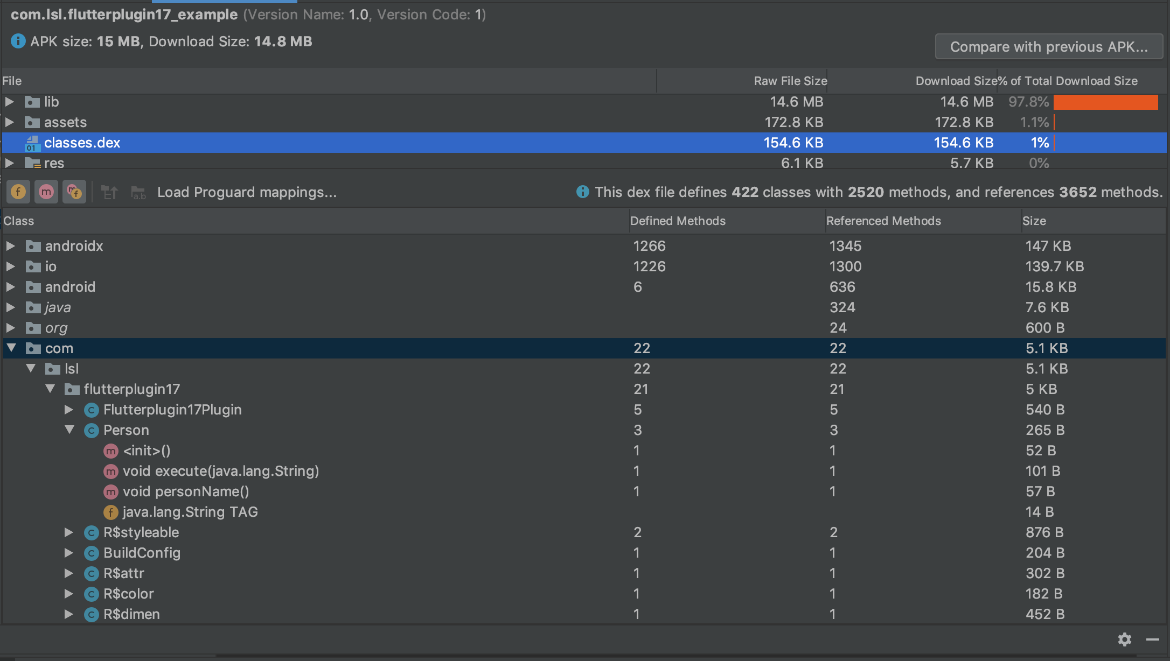The height and width of the screenshot is (661, 1170).
Task: Sort by Defined Methods column header
Action: (x=677, y=221)
